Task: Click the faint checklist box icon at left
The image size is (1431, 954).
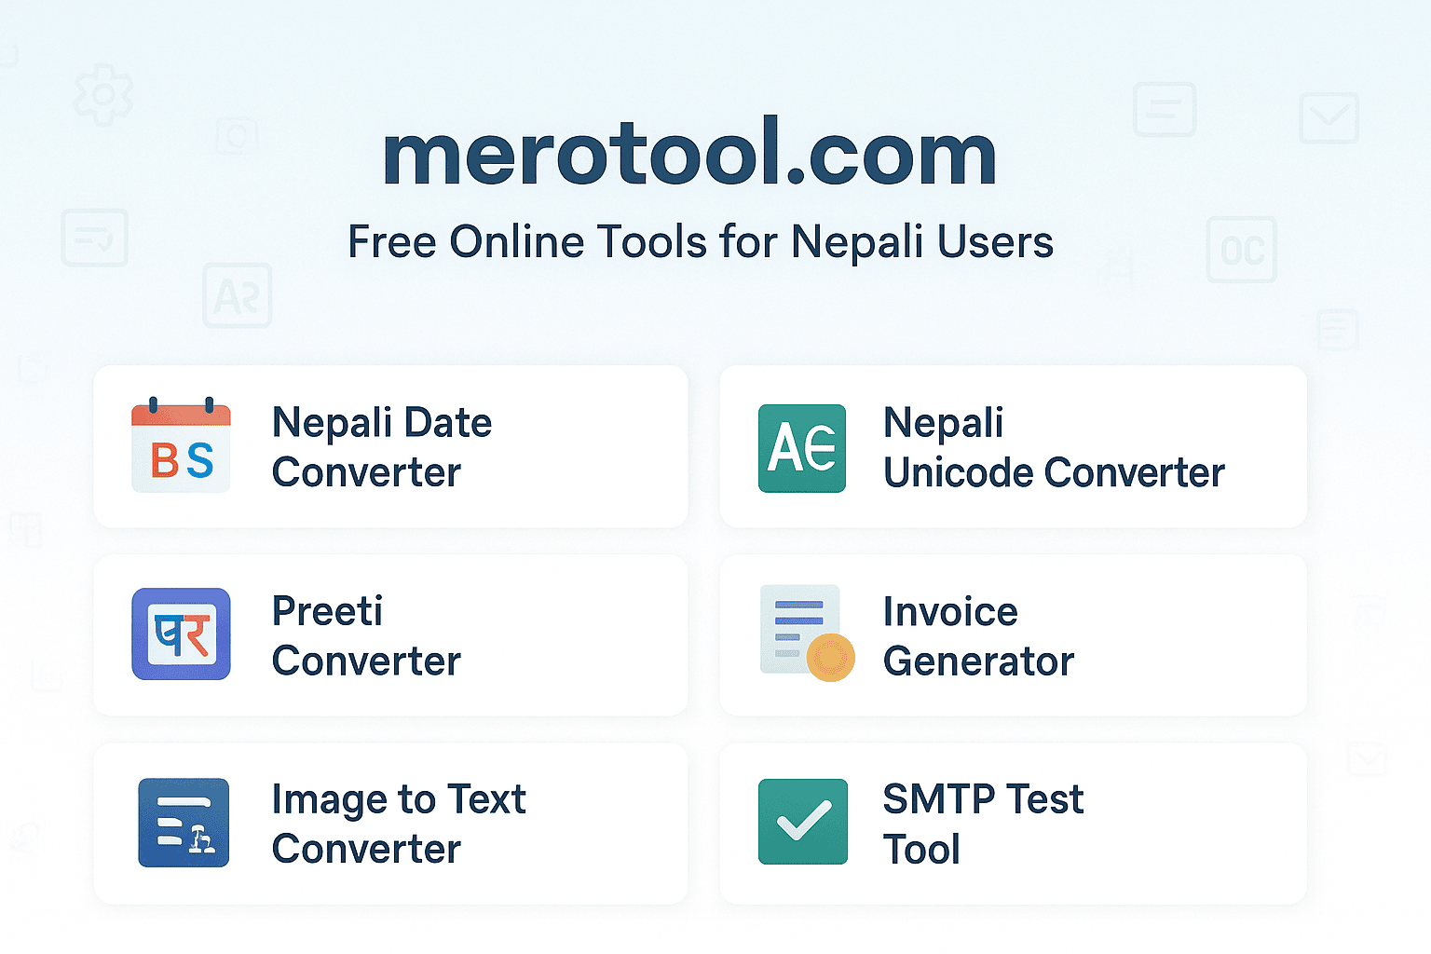Action: click(94, 238)
